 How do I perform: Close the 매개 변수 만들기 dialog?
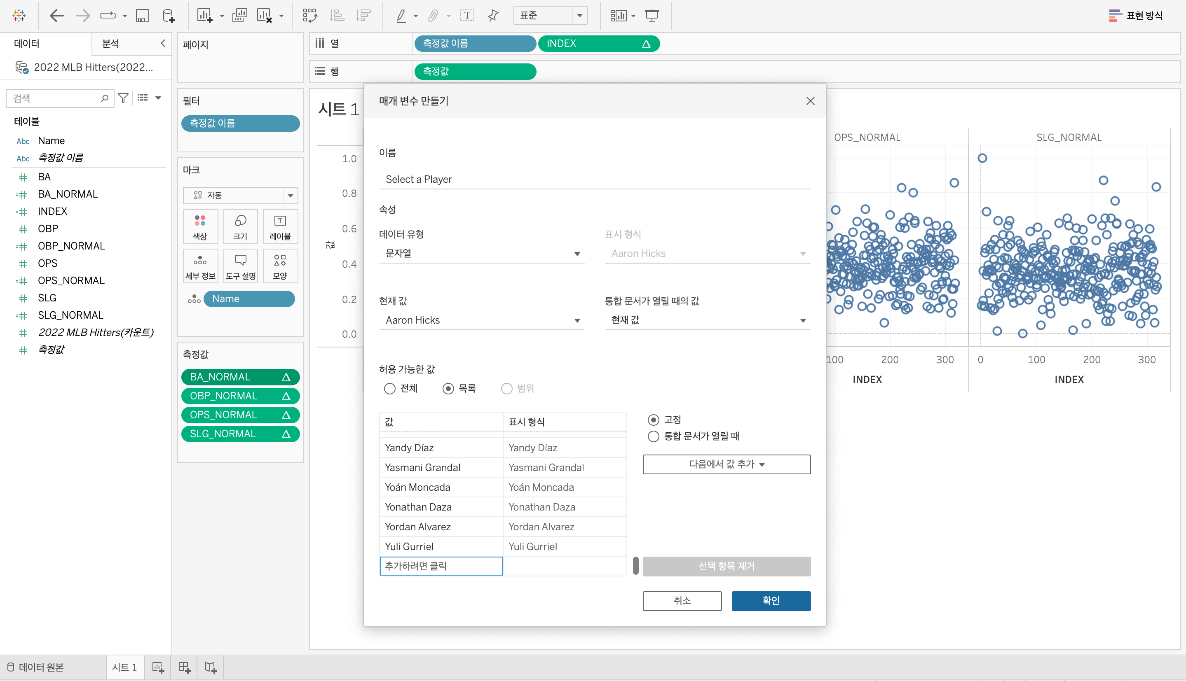810,101
